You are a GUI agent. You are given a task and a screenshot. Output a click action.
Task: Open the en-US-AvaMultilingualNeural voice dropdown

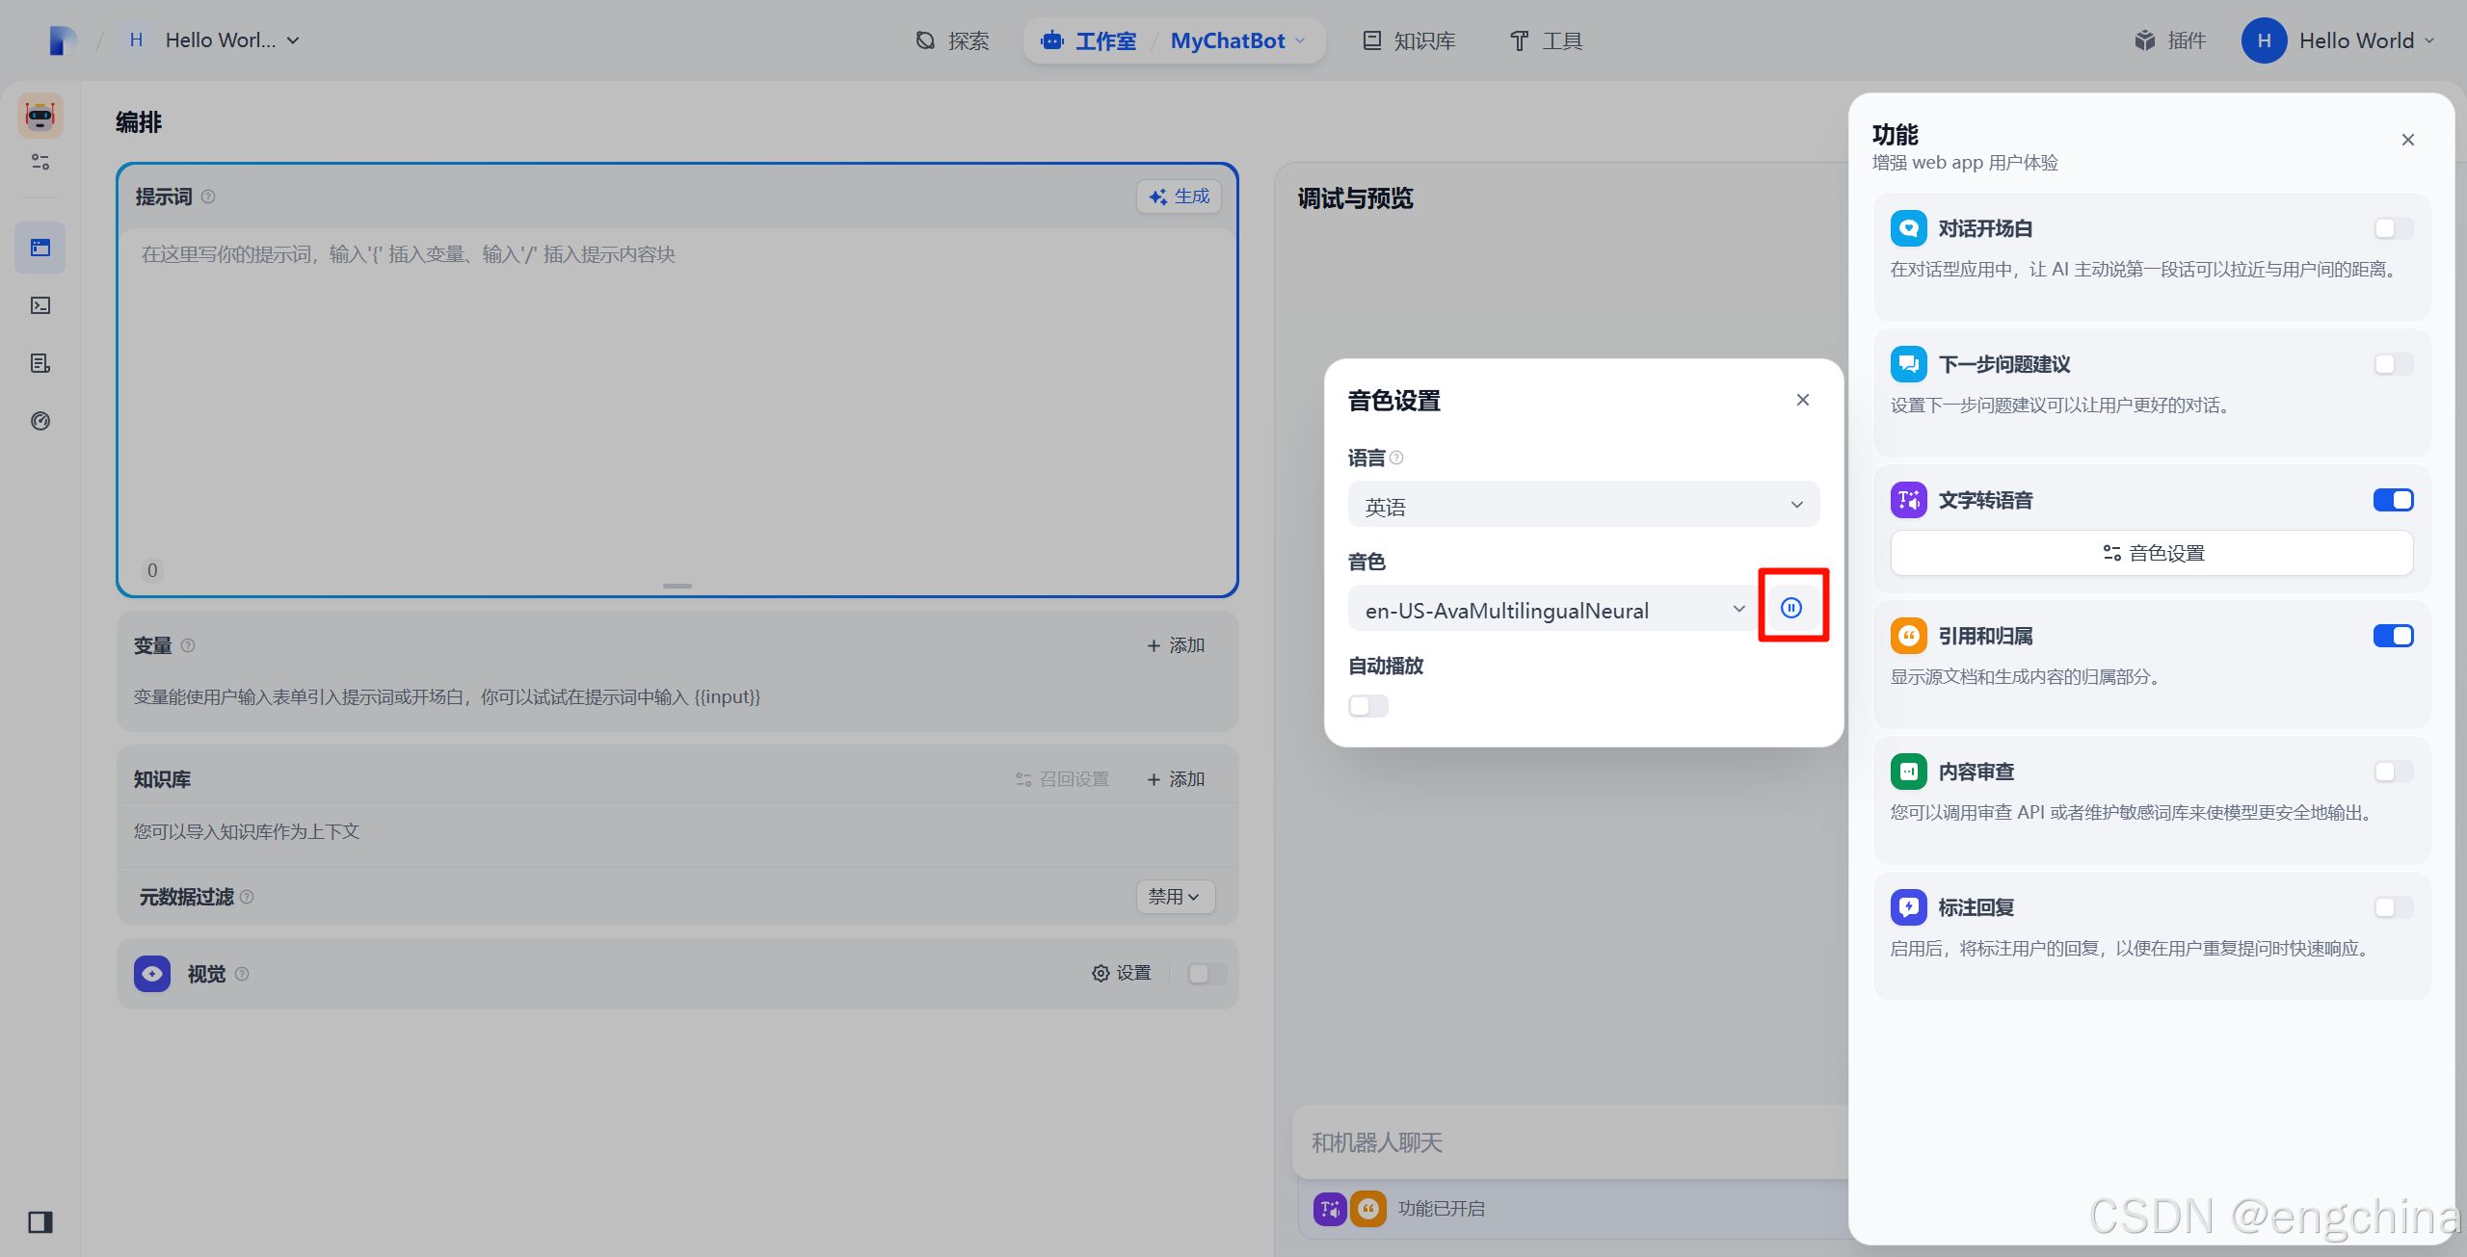pyautogui.click(x=1552, y=610)
